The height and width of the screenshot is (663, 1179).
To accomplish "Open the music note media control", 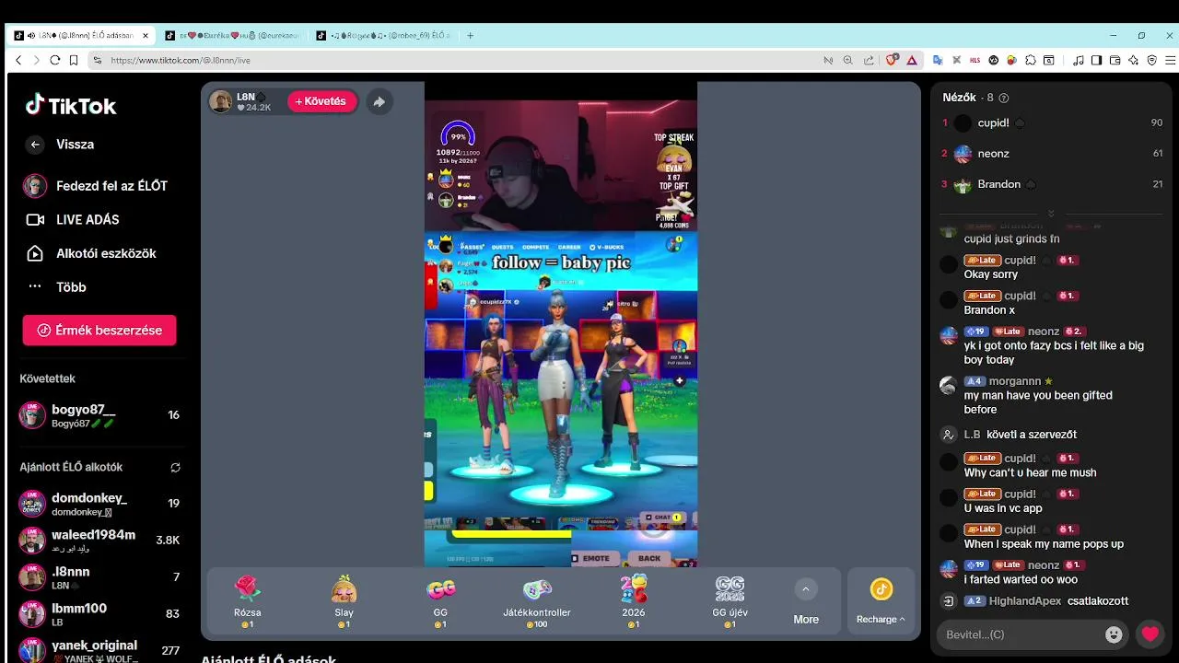I will (1079, 60).
